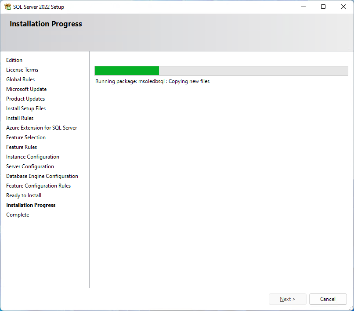
Task: Select the bold Installation Progress step in sidebar
Action: tap(31, 205)
